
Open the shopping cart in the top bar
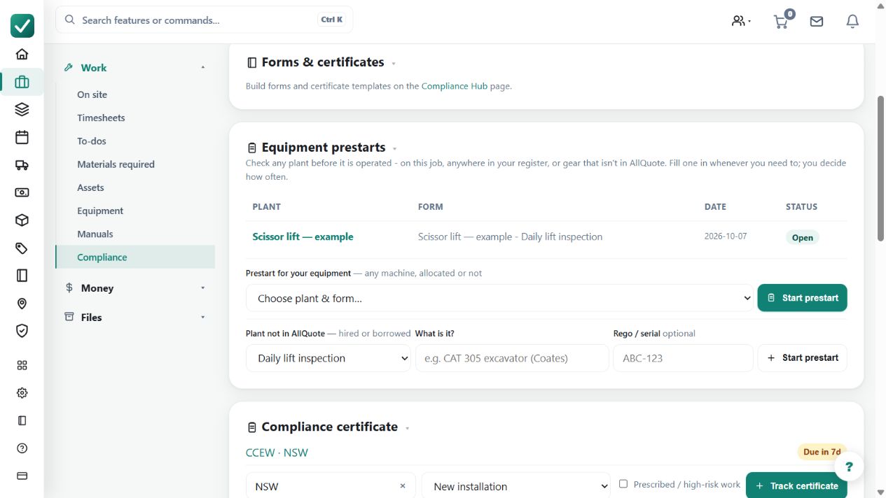[x=782, y=21]
